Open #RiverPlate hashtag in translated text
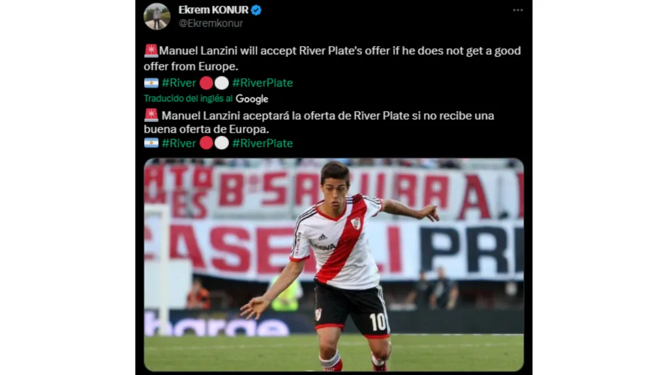Screen dimensions: 668x375 (262, 143)
